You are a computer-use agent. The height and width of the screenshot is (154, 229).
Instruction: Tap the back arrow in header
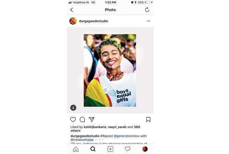pos(71,10)
